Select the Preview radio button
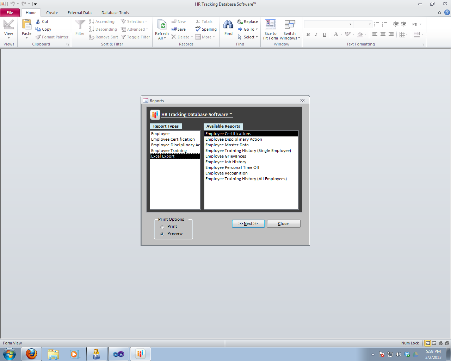 162,234
